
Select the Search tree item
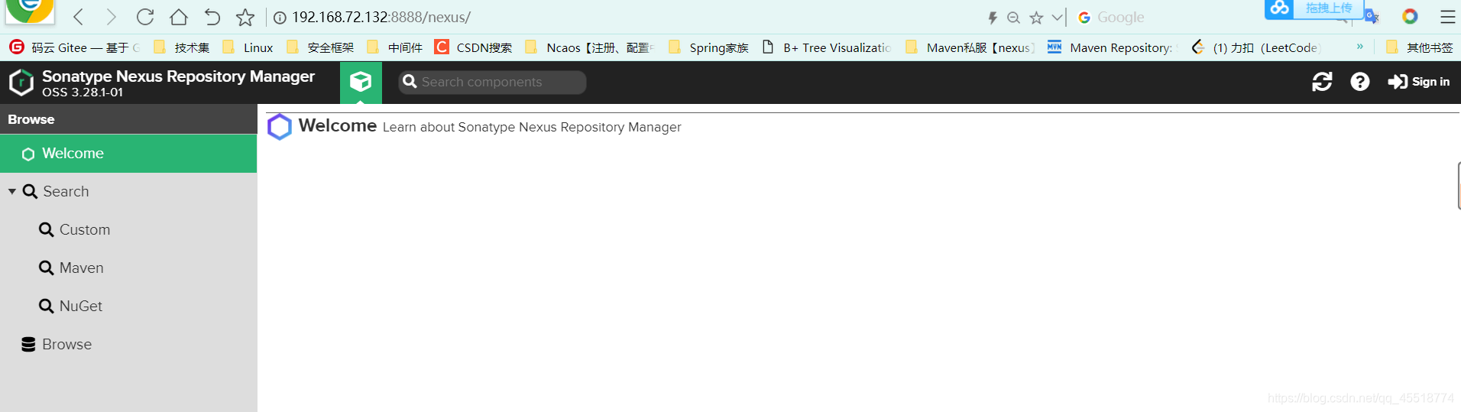(x=128, y=192)
